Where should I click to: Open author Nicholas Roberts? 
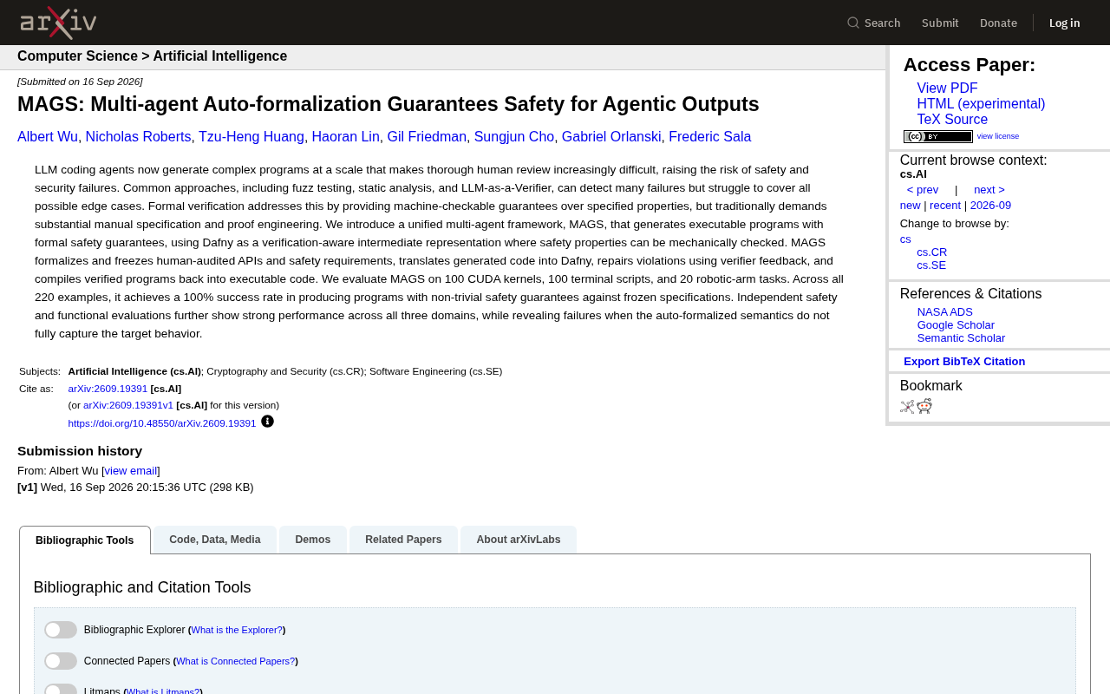coord(139,137)
